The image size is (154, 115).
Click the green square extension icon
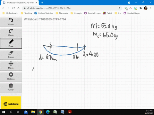(136, 8)
